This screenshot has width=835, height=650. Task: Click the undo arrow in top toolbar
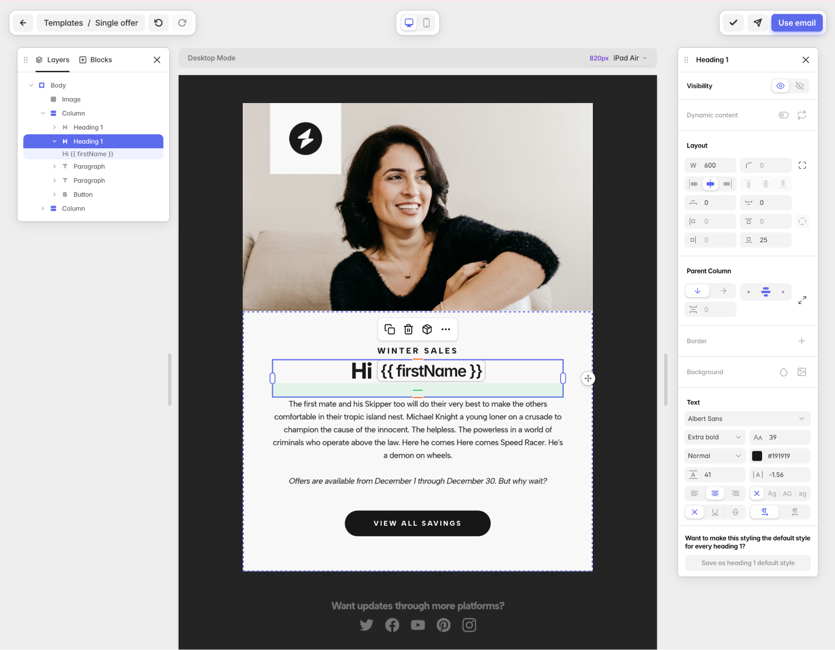tap(159, 23)
